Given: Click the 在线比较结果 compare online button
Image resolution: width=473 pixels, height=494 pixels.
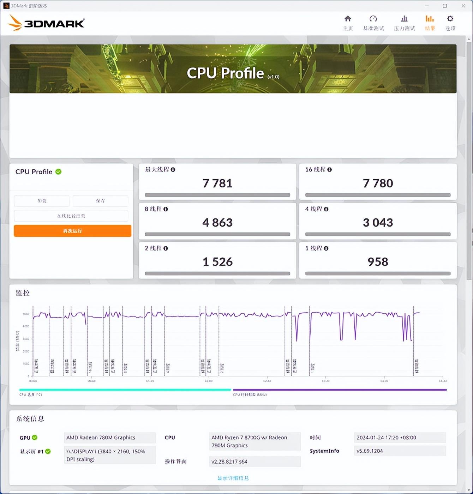Looking at the screenshot, I should tap(71, 216).
